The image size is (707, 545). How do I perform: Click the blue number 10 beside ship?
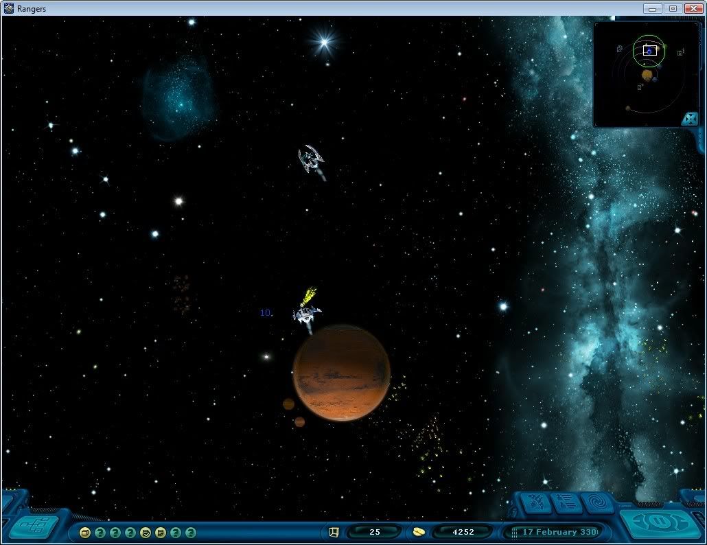click(266, 313)
